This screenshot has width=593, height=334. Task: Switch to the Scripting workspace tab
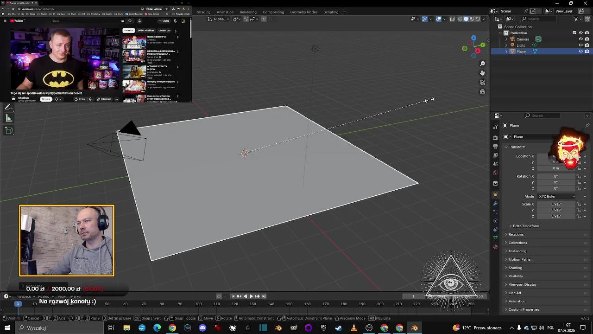click(331, 12)
